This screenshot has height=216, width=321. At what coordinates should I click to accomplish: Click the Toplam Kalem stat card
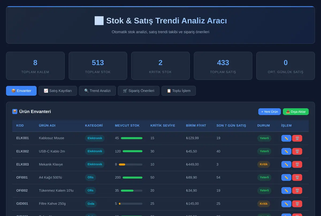[35, 66]
